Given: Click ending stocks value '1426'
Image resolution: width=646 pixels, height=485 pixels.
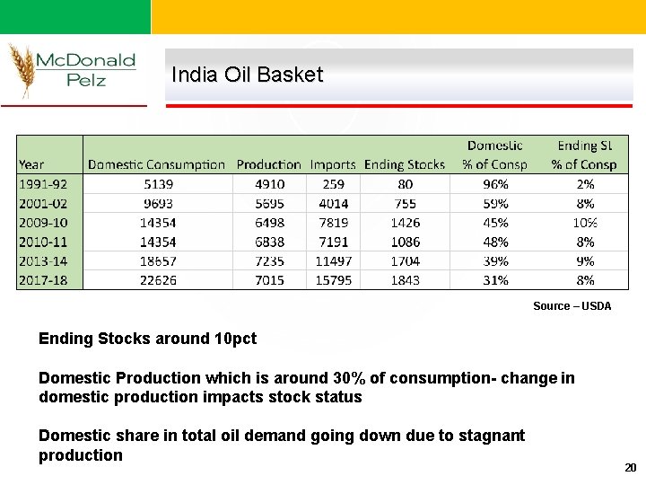Looking at the screenshot, I should point(406,223).
